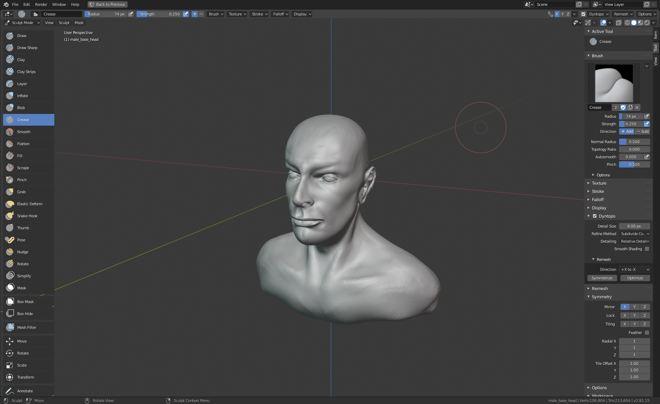Adjust the Pinch slider in Brush panel
This screenshot has width=660, height=404.
[x=634, y=164]
